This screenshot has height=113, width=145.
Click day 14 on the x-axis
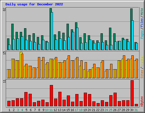[64, 110]
